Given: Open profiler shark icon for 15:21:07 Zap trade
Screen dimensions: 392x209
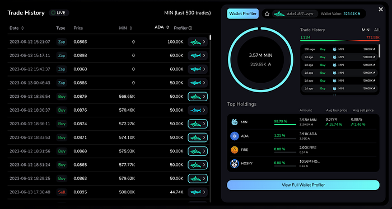Looking at the screenshot, I should [198, 42].
